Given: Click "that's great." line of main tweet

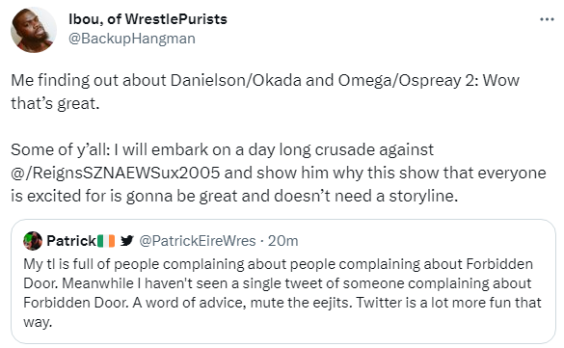Looking at the screenshot, I should click(x=55, y=103).
